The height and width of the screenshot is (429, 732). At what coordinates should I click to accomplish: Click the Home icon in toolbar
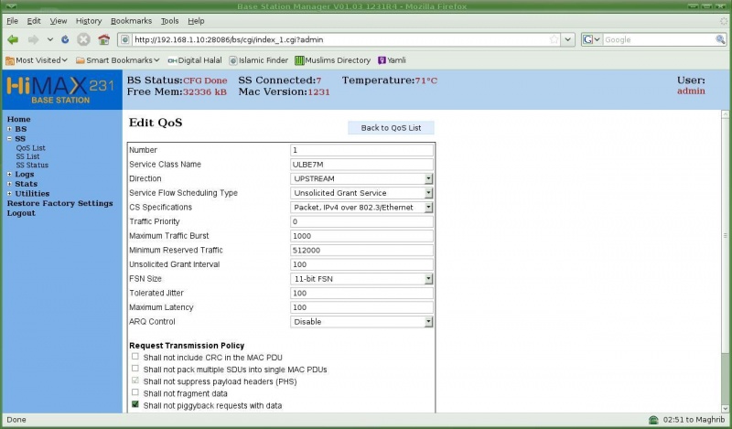tap(103, 39)
